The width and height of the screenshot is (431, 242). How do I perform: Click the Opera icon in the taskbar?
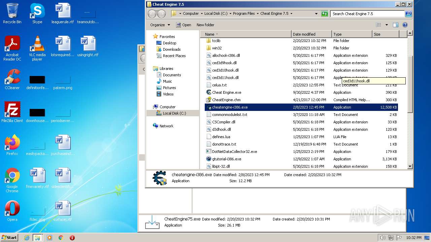pos(72,238)
